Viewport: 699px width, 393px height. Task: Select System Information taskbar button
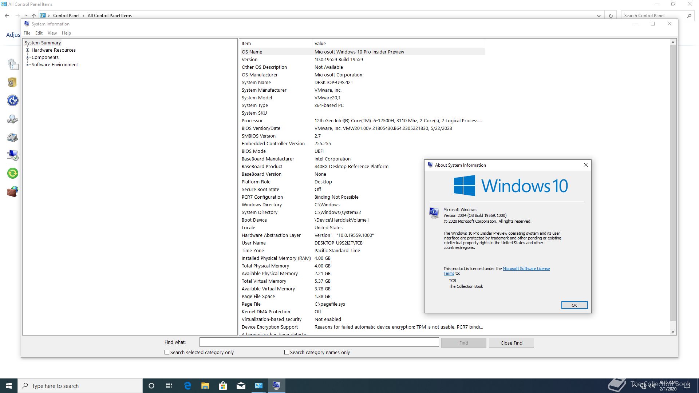point(276,386)
